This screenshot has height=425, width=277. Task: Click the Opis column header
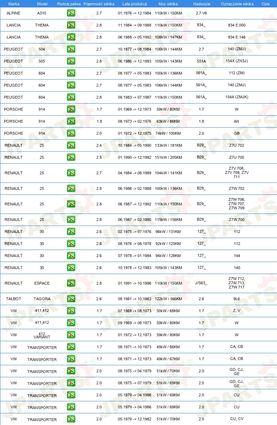(266, 4)
